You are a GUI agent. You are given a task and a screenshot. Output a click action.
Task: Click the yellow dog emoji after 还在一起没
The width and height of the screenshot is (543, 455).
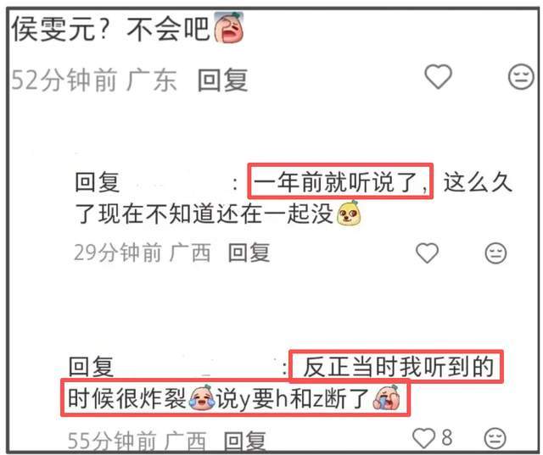coord(349,213)
